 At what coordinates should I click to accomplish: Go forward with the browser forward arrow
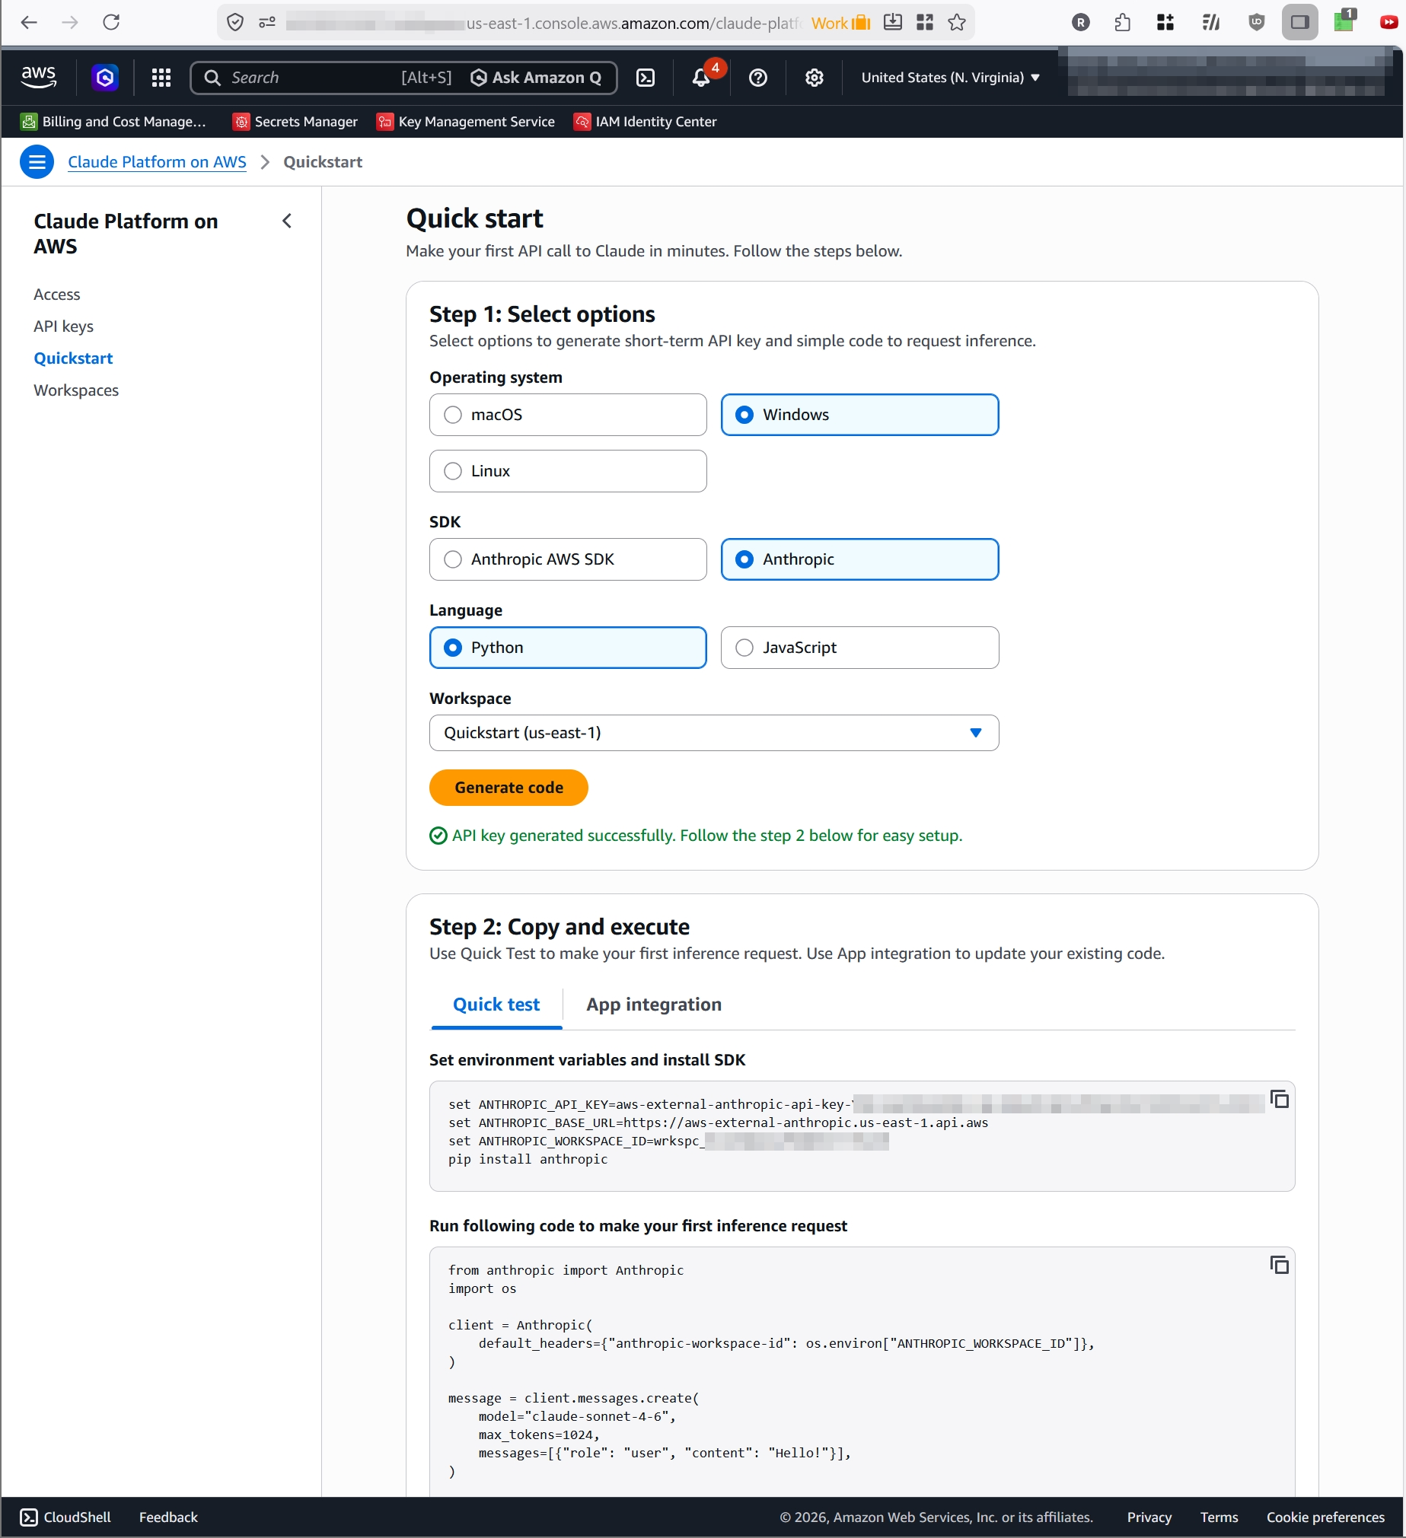tap(69, 22)
